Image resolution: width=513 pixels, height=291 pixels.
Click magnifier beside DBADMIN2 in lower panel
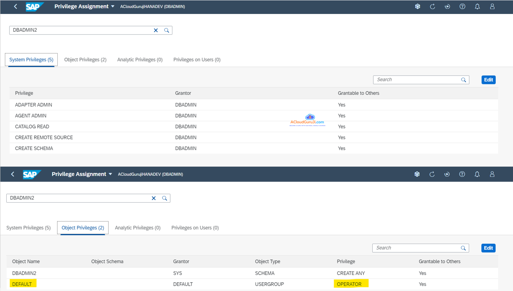click(164, 198)
